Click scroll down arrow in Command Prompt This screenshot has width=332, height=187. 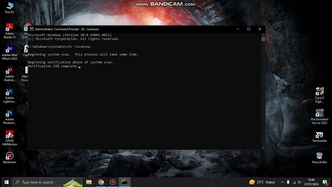[263, 148]
